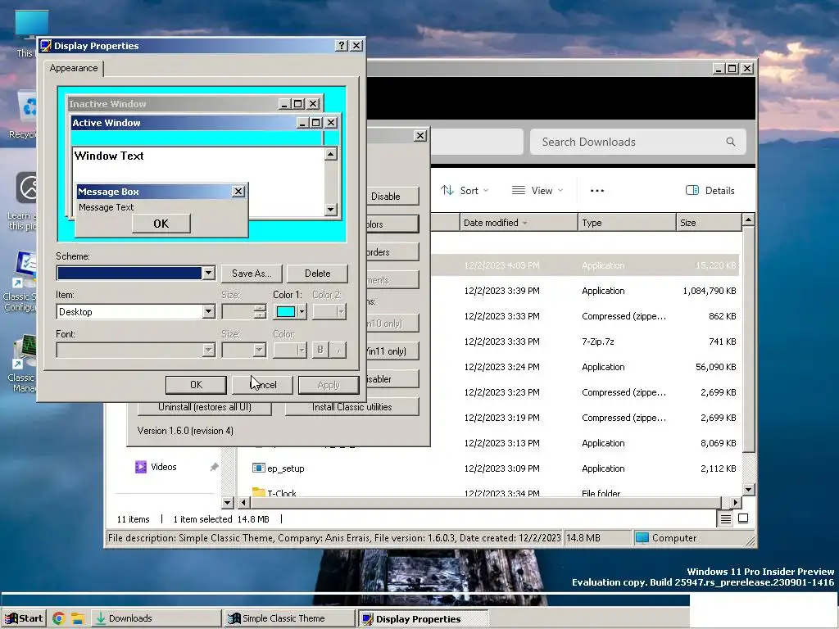Viewport: 839px width, 629px height.
Task: Open the Color 1 swatch picker
Action: pyautogui.click(x=289, y=311)
